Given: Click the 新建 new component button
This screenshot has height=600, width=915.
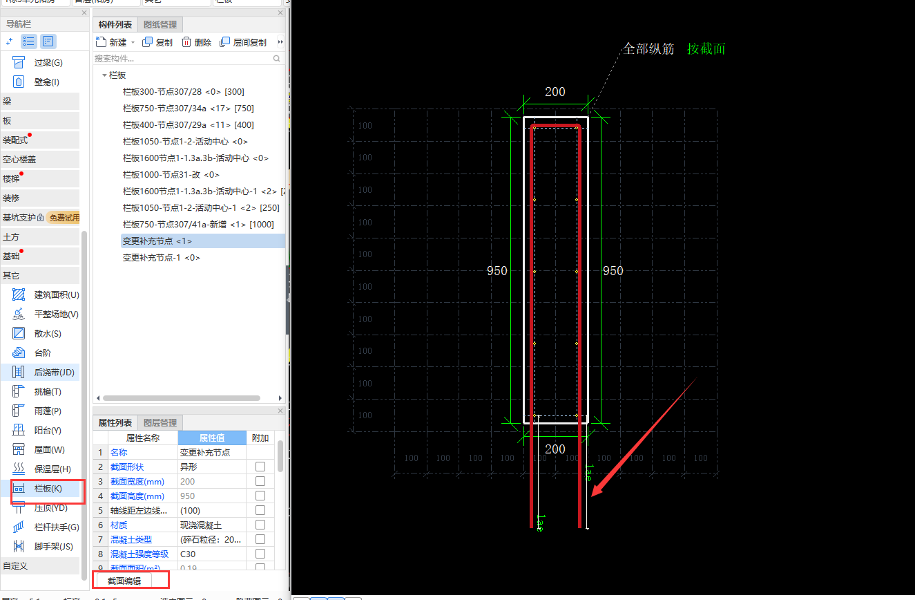Looking at the screenshot, I should [112, 43].
